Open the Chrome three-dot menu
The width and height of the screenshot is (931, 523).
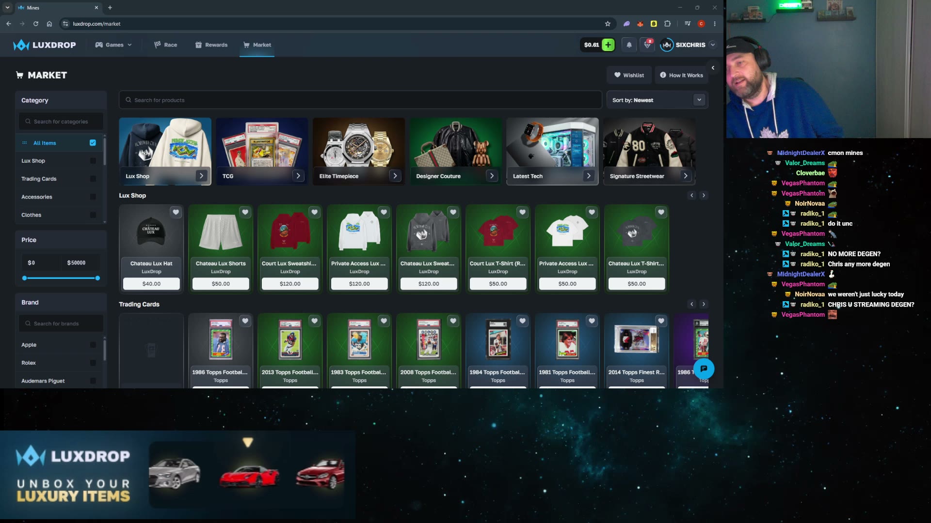[715, 24]
